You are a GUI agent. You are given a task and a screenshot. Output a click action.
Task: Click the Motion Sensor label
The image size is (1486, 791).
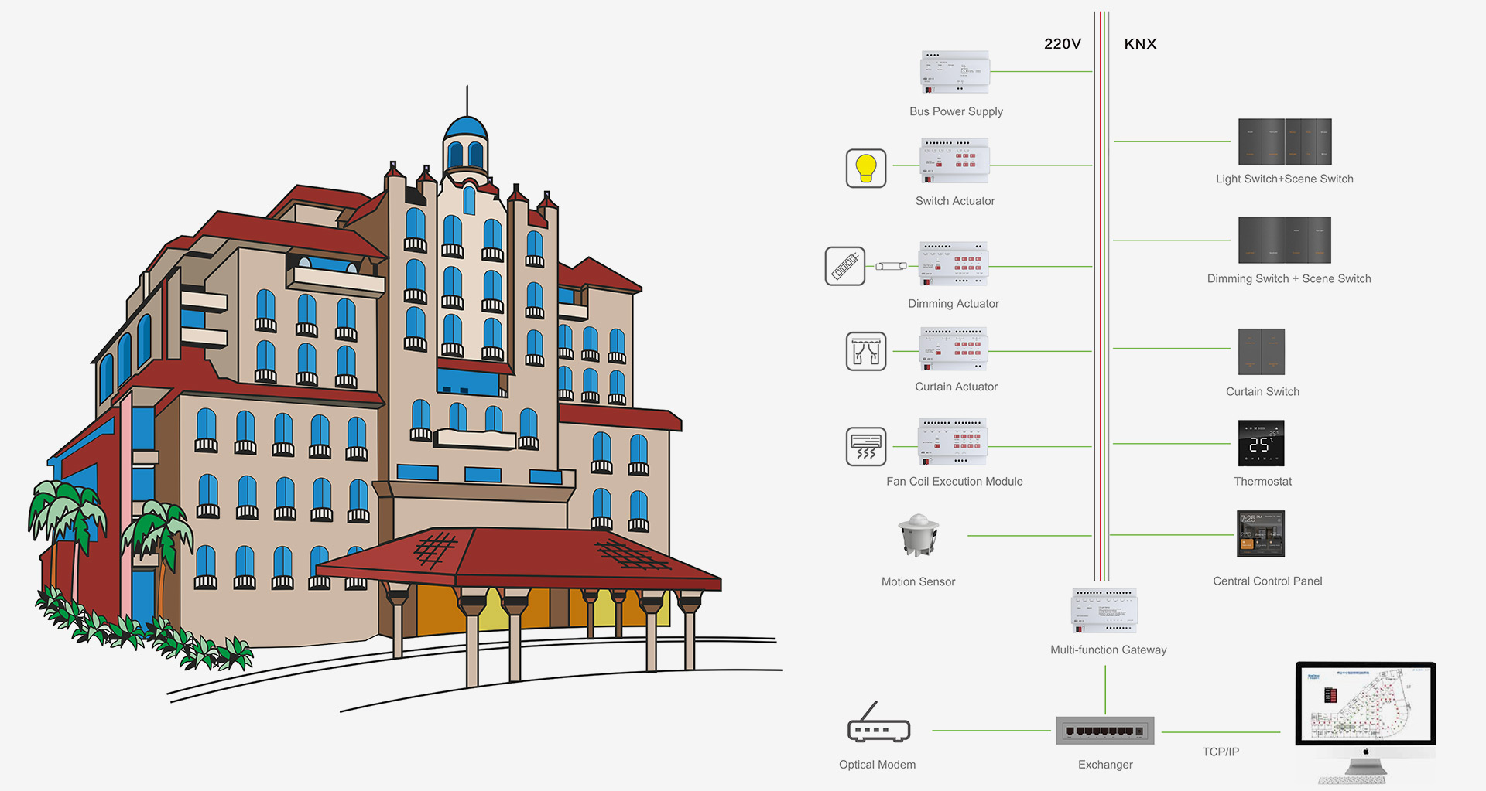(x=918, y=581)
